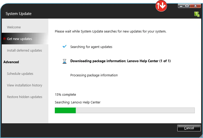Click 'Searching for agent updates' text
The height and width of the screenshot is (138, 203).
click(91, 47)
